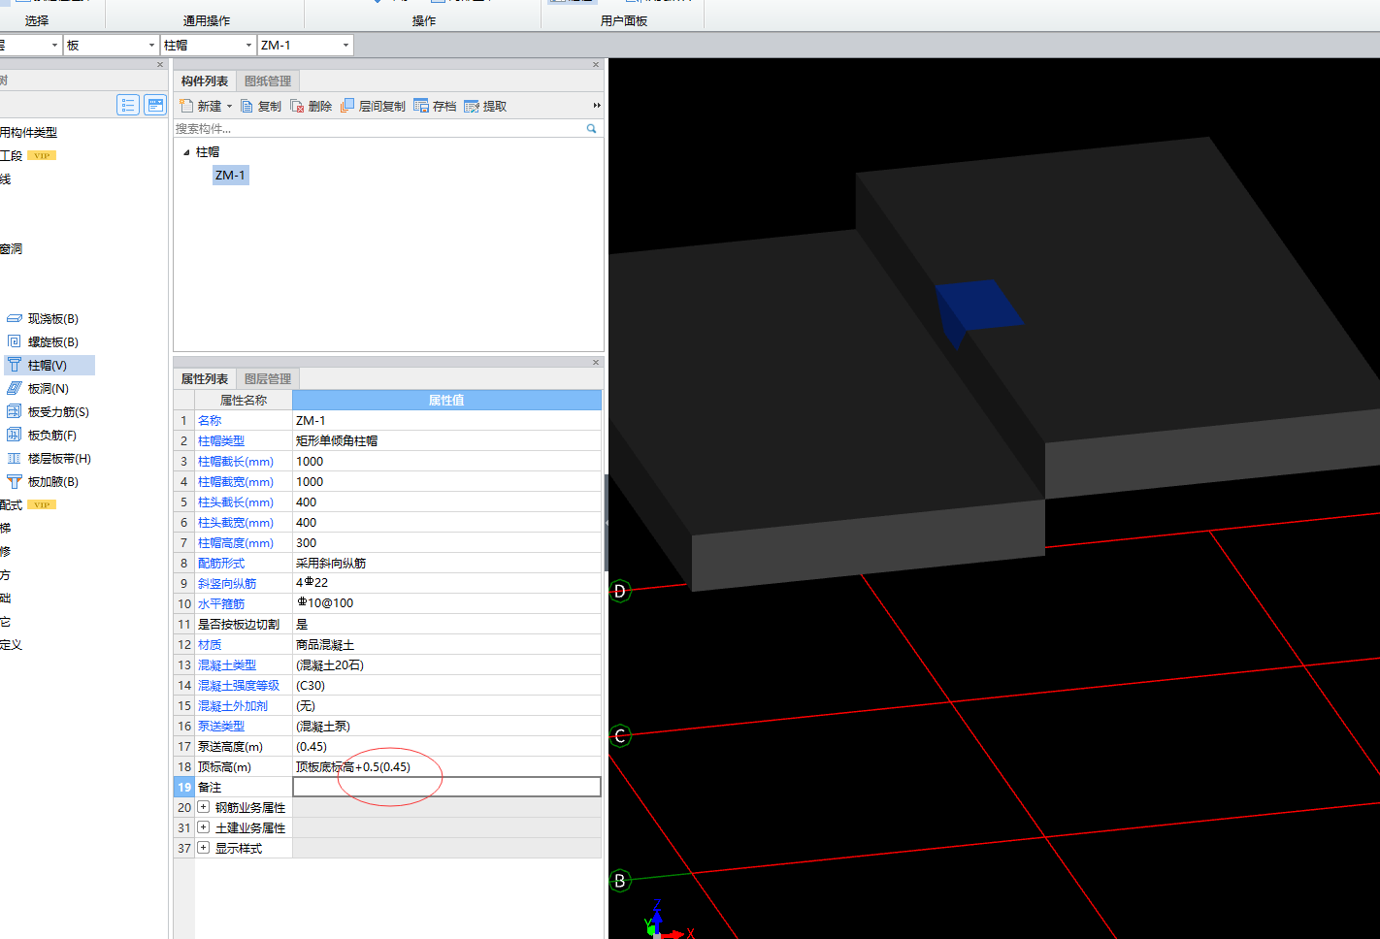The height and width of the screenshot is (939, 1380).
Task: Click the splitter handle beside the 3D view
Action: pyautogui.click(x=607, y=522)
